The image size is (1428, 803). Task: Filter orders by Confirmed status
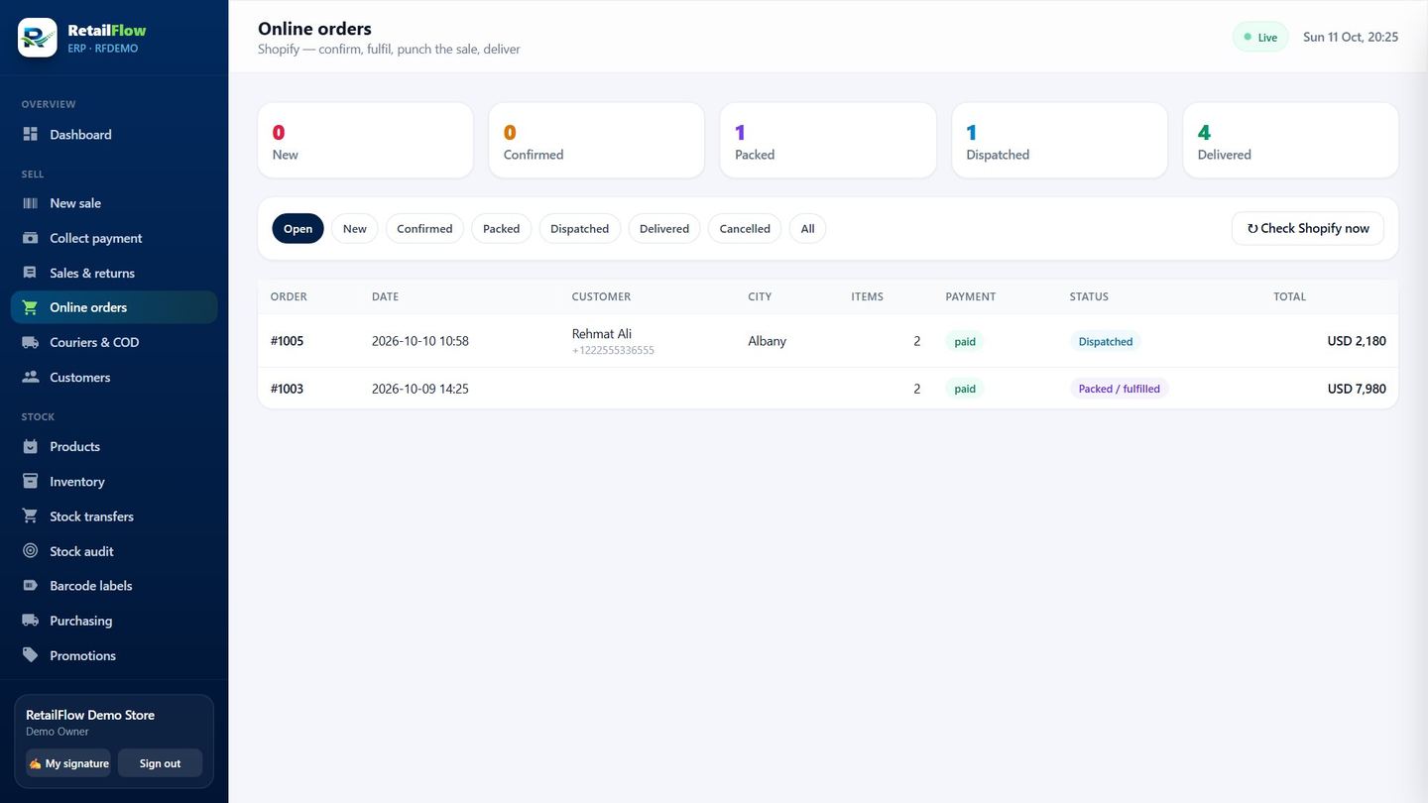click(424, 228)
